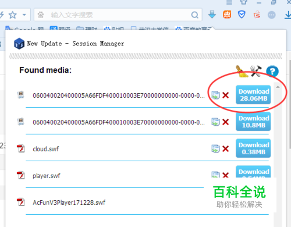This screenshot has height=227, width=291.
Task: Remove the 10.8MB file with red X
Action: point(226,122)
